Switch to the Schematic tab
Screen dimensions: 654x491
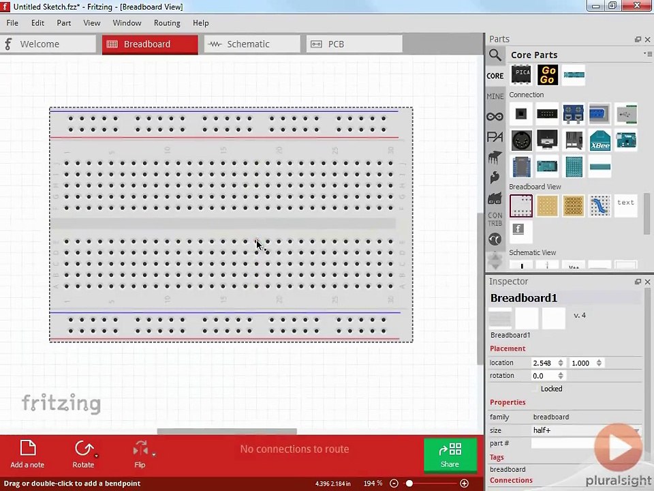252,44
